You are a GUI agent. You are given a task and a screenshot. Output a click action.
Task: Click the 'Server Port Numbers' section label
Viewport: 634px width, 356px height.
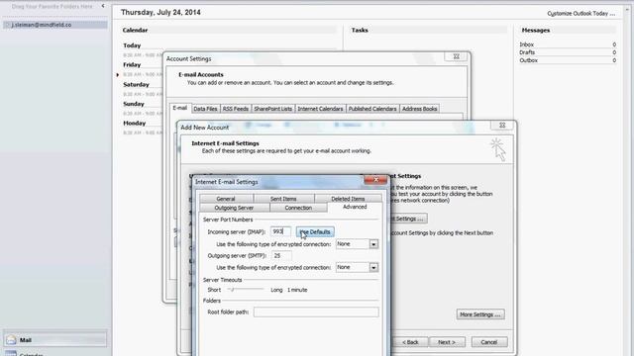228,220
